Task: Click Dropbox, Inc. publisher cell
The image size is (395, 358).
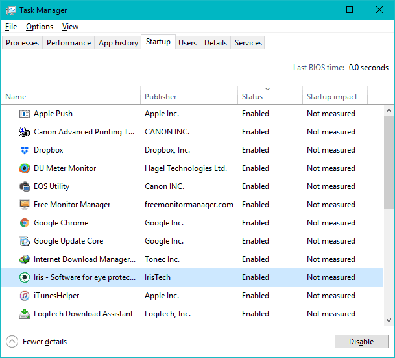Action: coord(167,150)
